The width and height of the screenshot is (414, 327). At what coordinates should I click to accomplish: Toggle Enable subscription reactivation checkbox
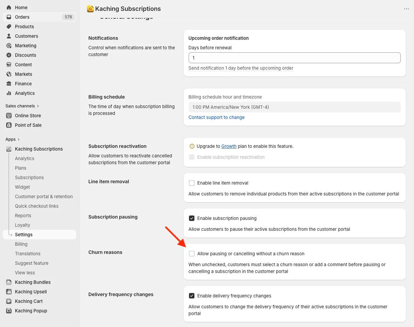pyautogui.click(x=192, y=157)
